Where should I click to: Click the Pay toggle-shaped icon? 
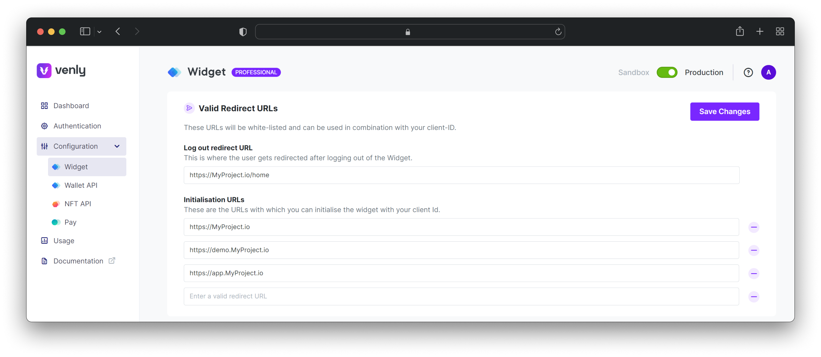click(56, 222)
